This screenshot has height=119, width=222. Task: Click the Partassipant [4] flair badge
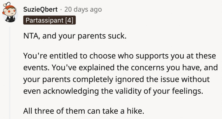click(x=49, y=20)
